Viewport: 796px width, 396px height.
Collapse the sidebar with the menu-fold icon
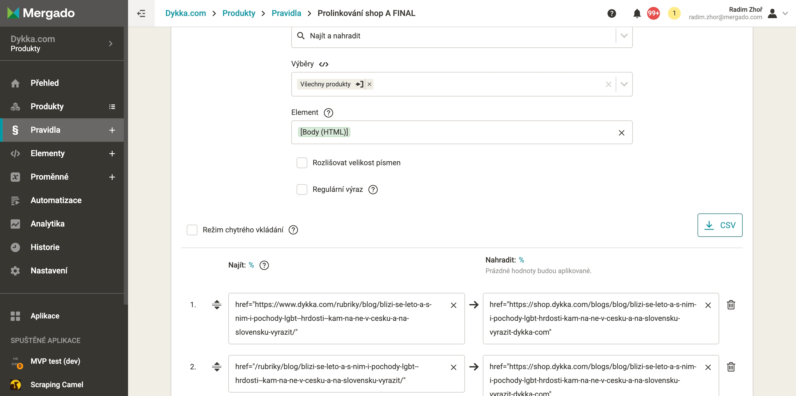141,13
